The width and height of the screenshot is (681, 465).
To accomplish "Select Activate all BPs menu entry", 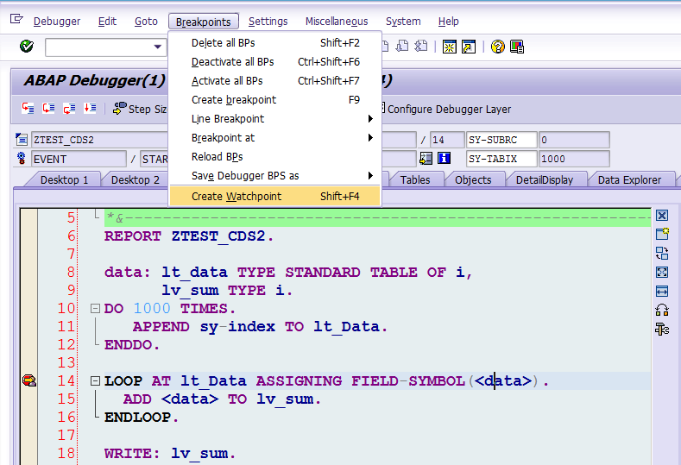I will 275,81.
